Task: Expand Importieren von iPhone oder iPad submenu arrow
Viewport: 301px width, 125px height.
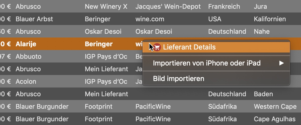Action: click(x=281, y=63)
